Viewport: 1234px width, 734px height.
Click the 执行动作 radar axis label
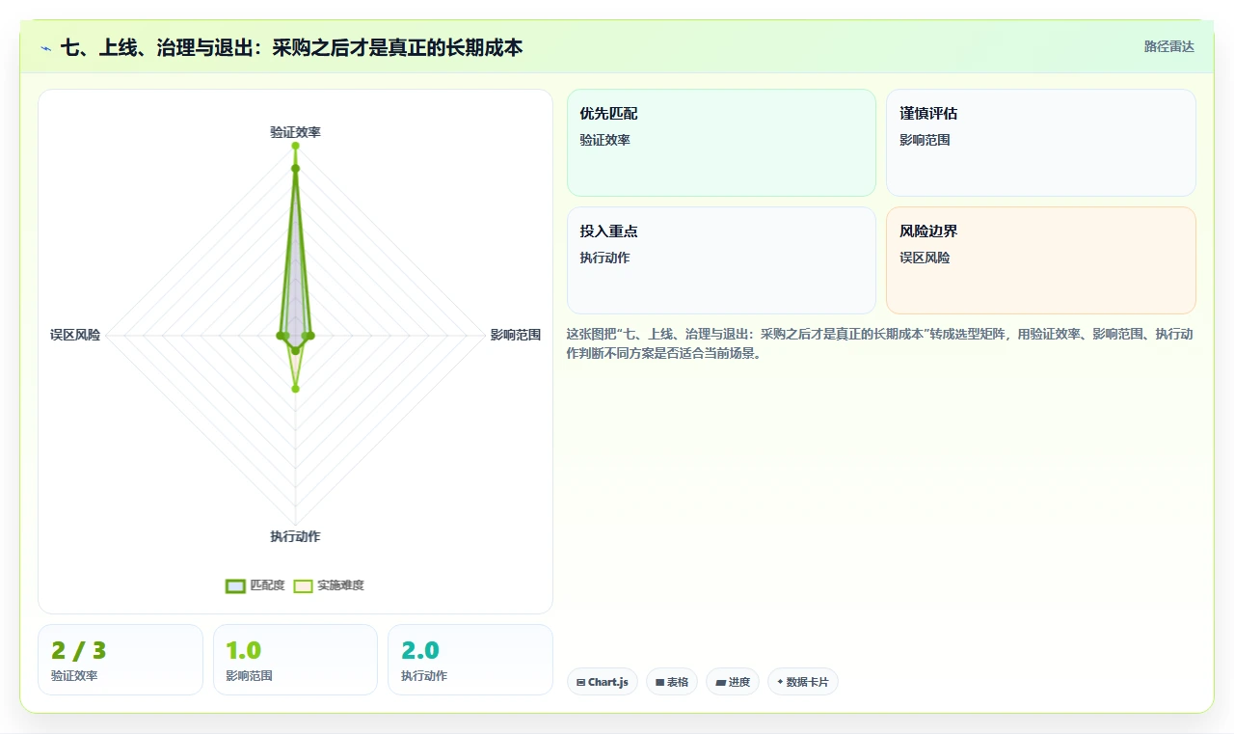(295, 536)
